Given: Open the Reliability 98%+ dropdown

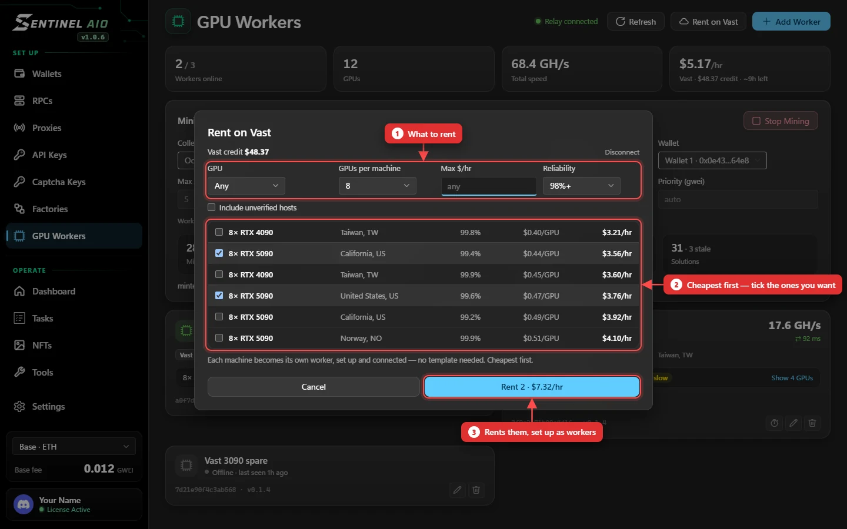Looking at the screenshot, I should (x=582, y=186).
